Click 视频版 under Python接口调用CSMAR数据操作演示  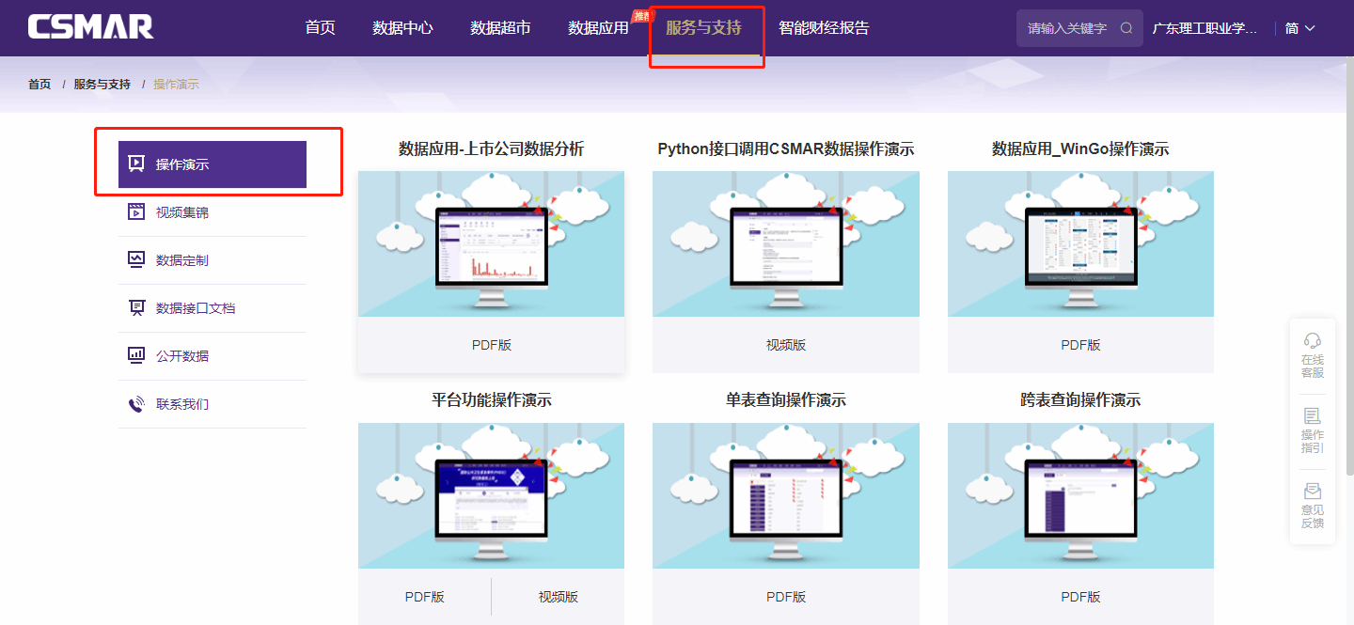tap(786, 345)
